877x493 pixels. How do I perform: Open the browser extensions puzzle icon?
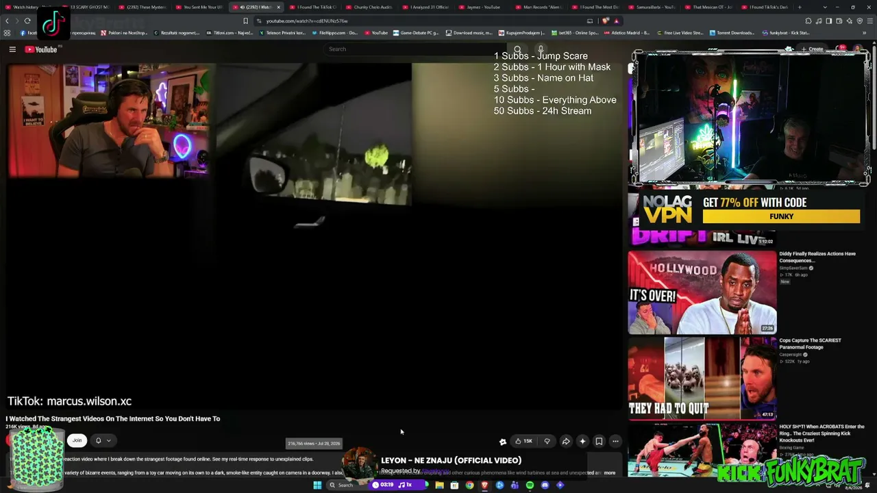coord(808,21)
